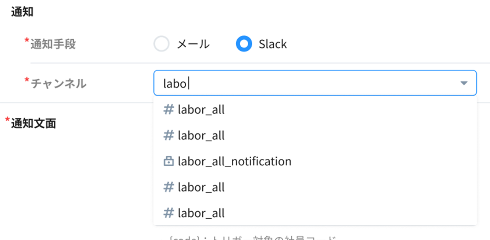This screenshot has width=490, height=240.
Task: Pick the private labor_all_notification channel
Action: click(x=234, y=161)
